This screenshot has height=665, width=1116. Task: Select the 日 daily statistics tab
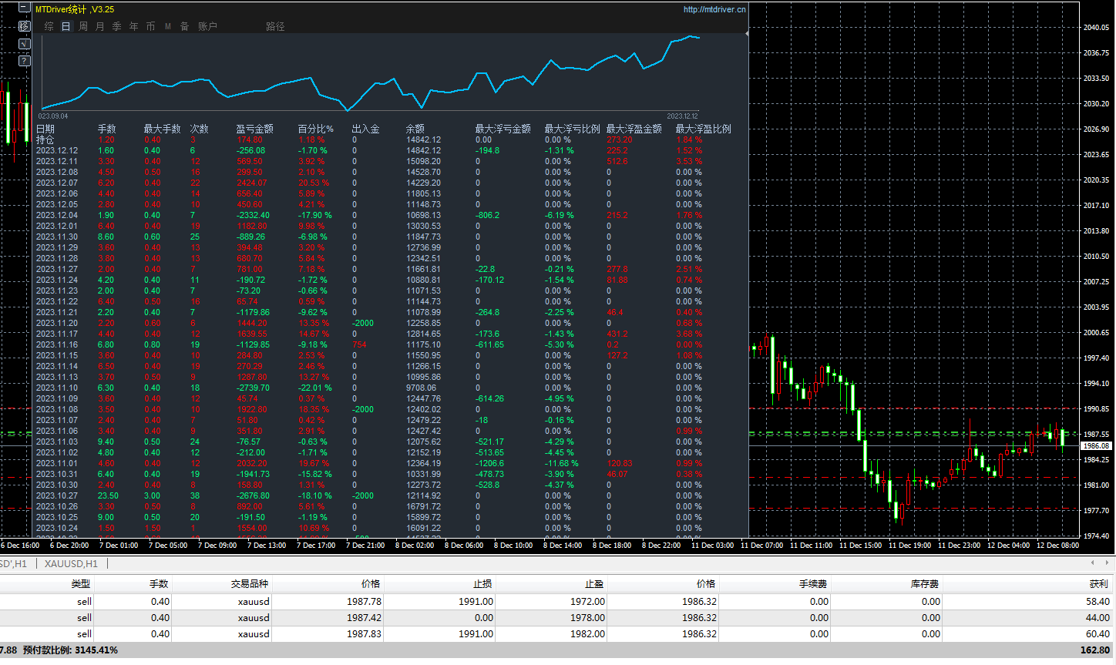pos(66,26)
